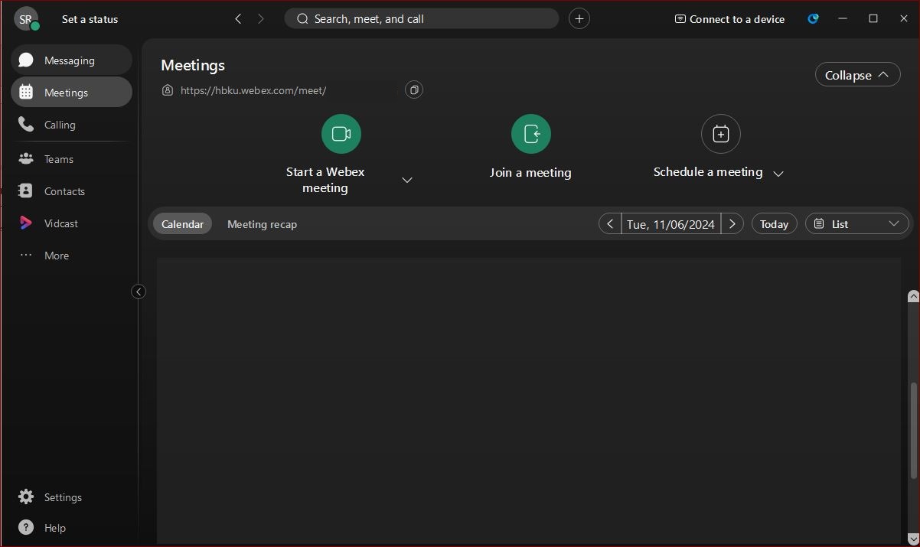Screen dimensions: 920x547
Task: Switch to the Meeting recap tab
Action: click(x=262, y=224)
